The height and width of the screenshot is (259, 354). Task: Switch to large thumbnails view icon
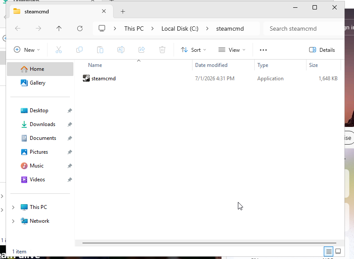(x=338, y=251)
